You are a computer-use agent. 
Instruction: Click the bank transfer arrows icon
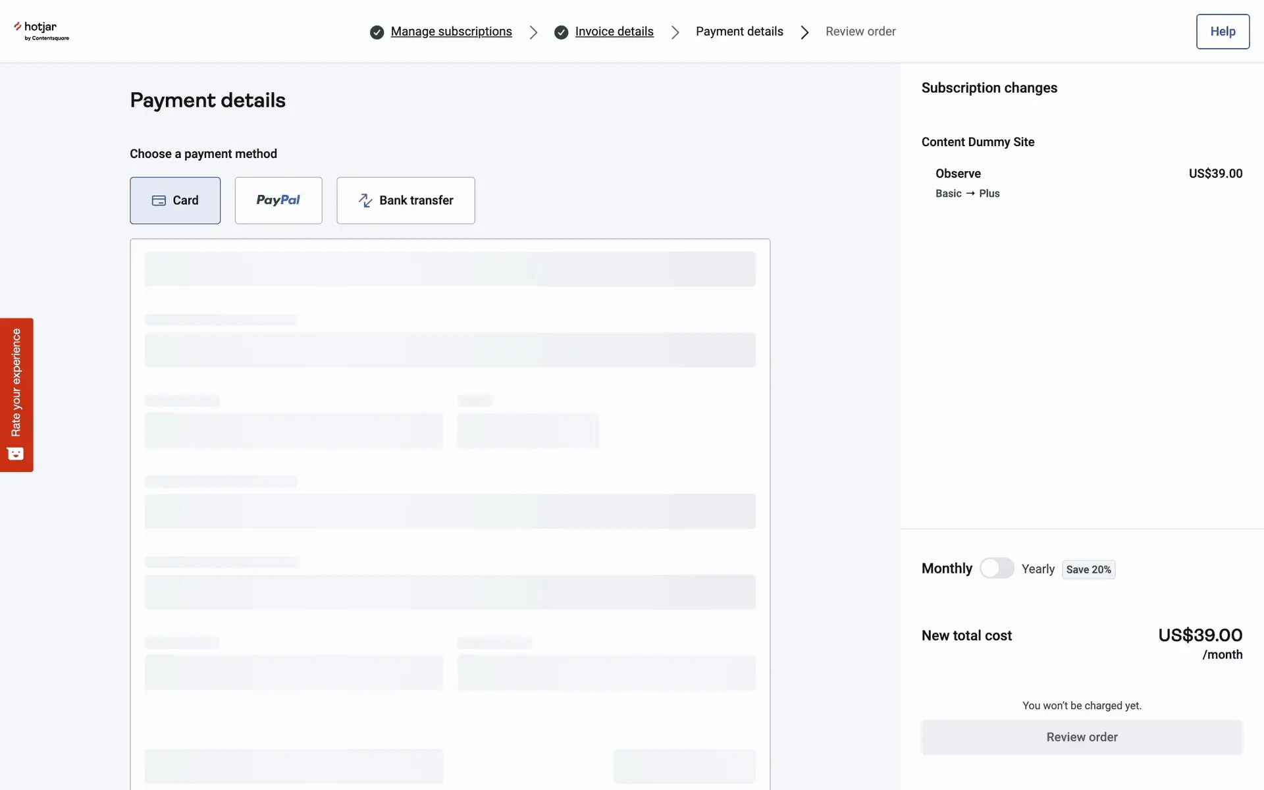[x=365, y=201]
